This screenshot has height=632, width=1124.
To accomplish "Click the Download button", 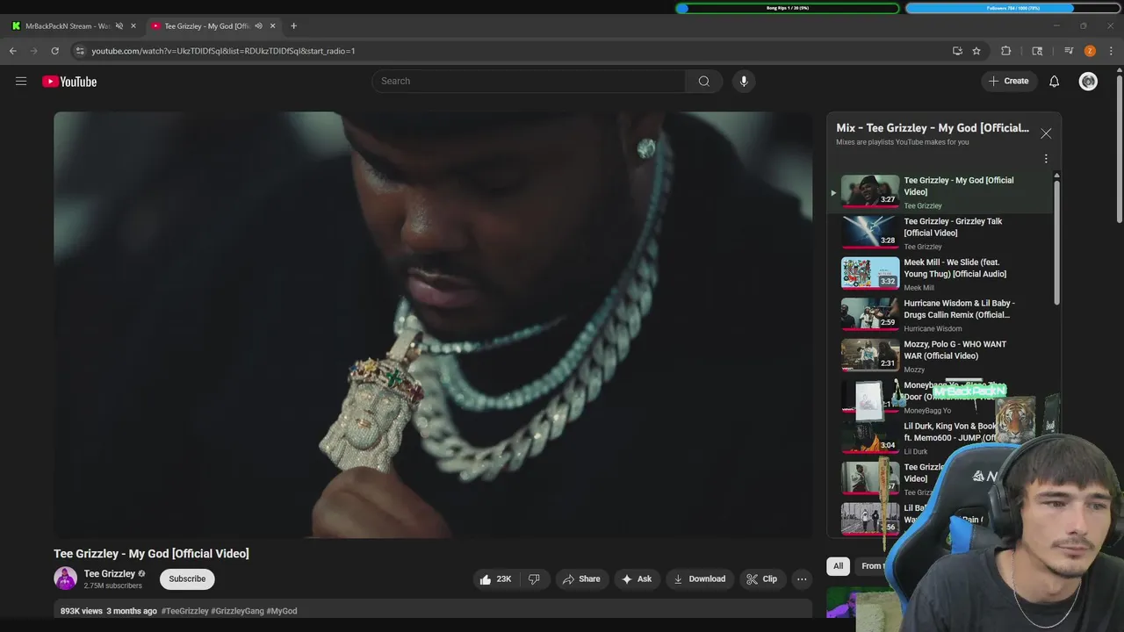I will [700, 578].
